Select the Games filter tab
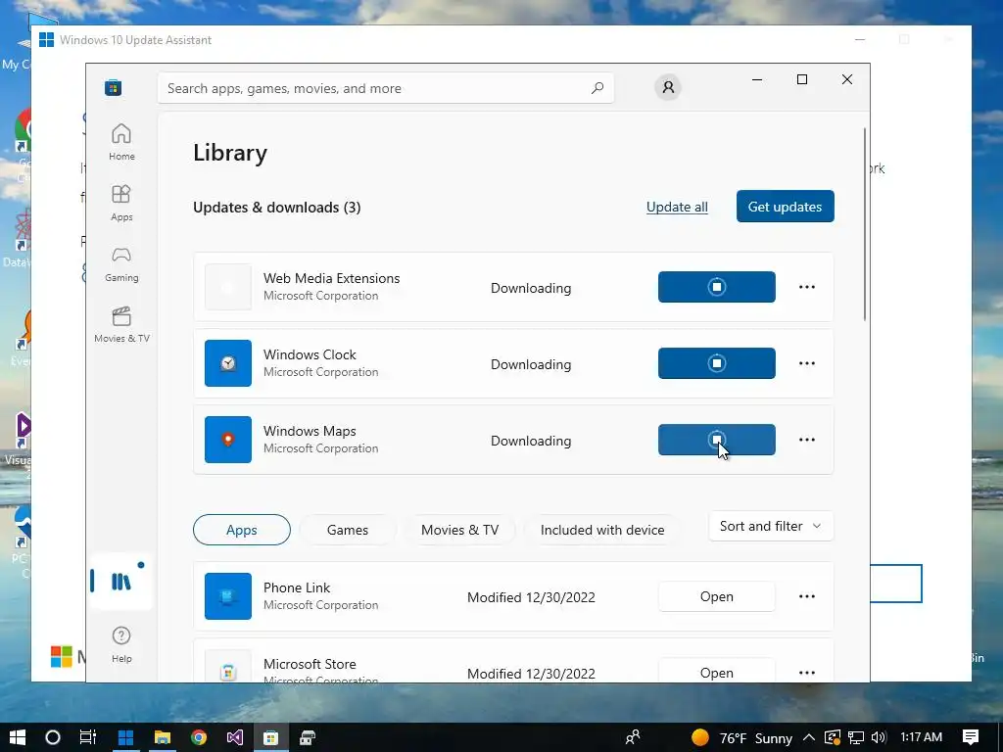The height and width of the screenshot is (752, 1003). tap(348, 530)
